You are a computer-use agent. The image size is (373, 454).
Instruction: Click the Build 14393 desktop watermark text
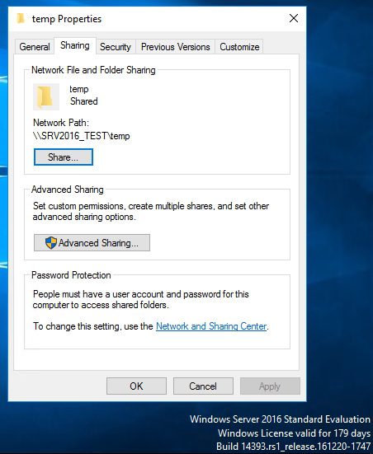point(293,447)
